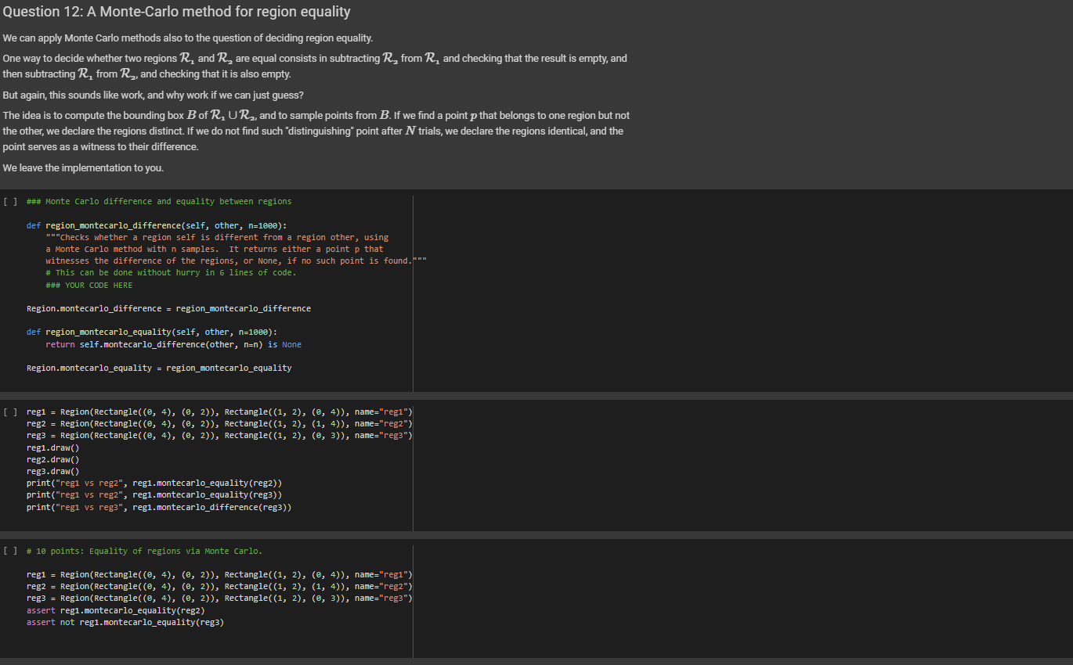Image resolution: width=1073 pixels, height=665 pixels.
Task: Click the '### Monte Carlo difference and equality' comment
Action: point(159,201)
